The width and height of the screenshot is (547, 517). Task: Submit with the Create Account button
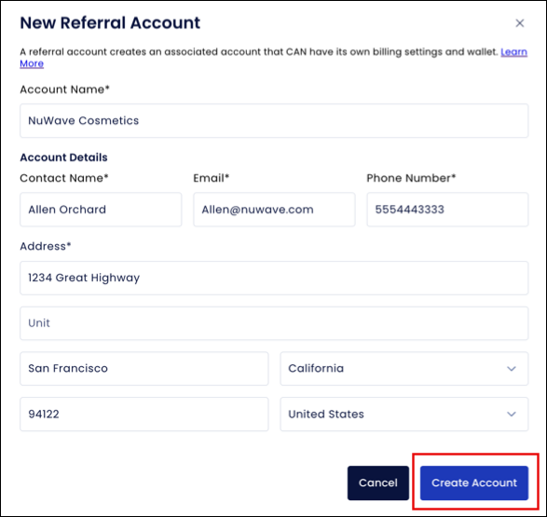click(x=473, y=483)
